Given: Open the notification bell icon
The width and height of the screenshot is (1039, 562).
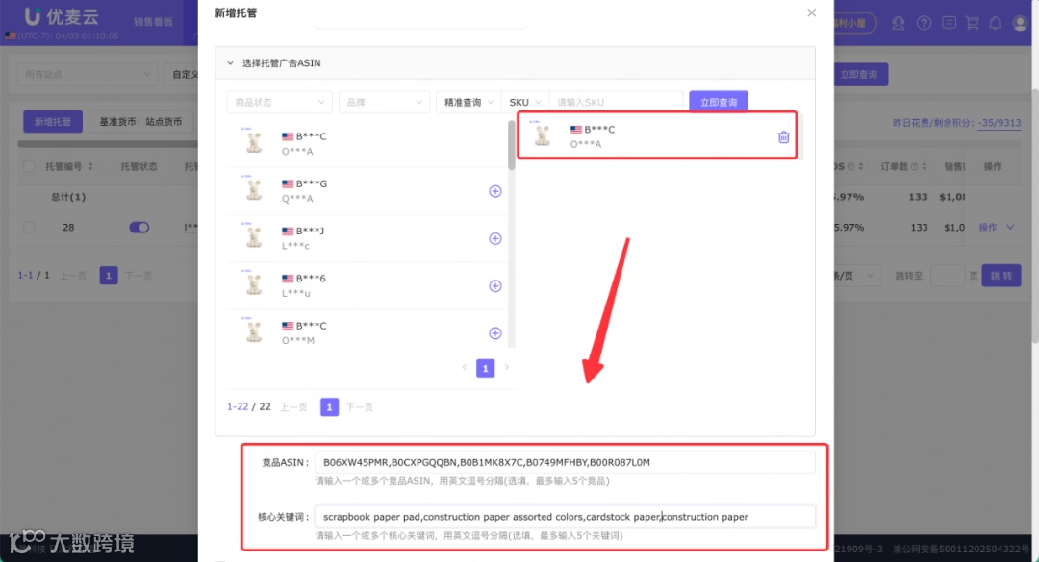Looking at the screenshot, I should 997,23.
